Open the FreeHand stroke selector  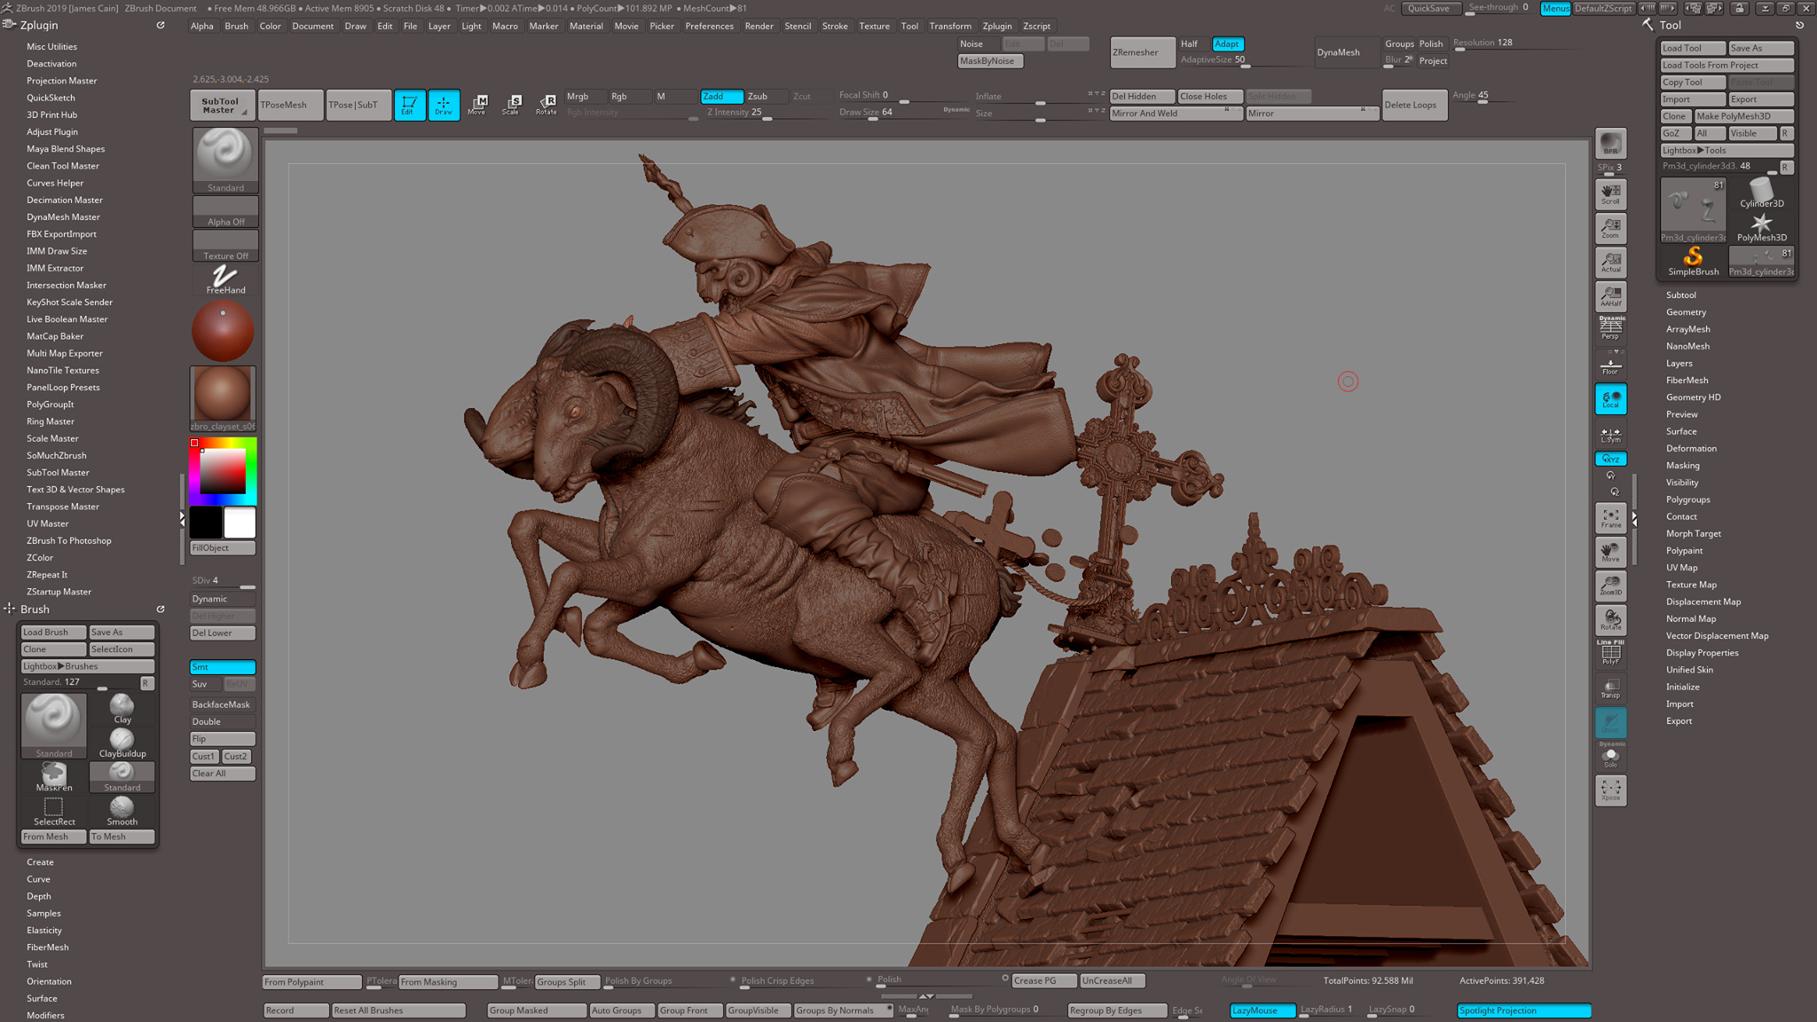point(225,279)
